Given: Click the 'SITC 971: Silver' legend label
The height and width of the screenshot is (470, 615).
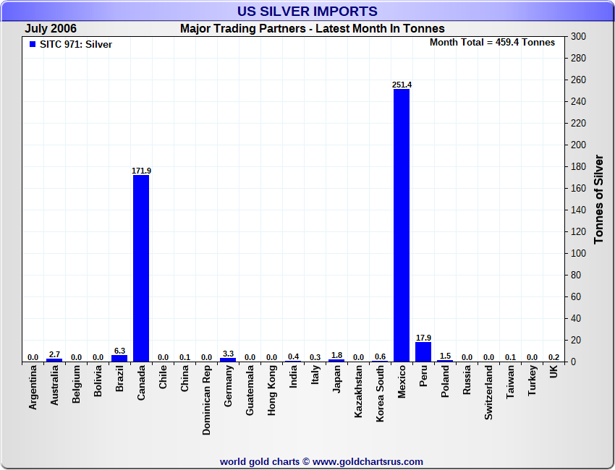Looking at the screenshot, I should click(75, 44).
